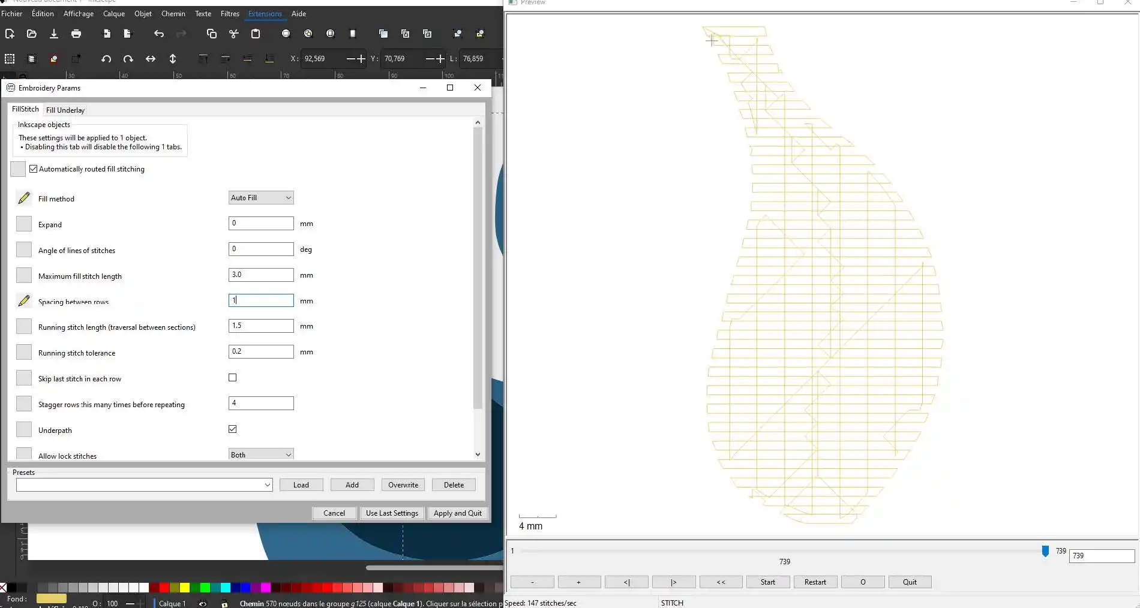Image resolution: width=1140 pixels, height=608 pixels.
Task: Click the Undo arrow icon
Action: point(158,34)
